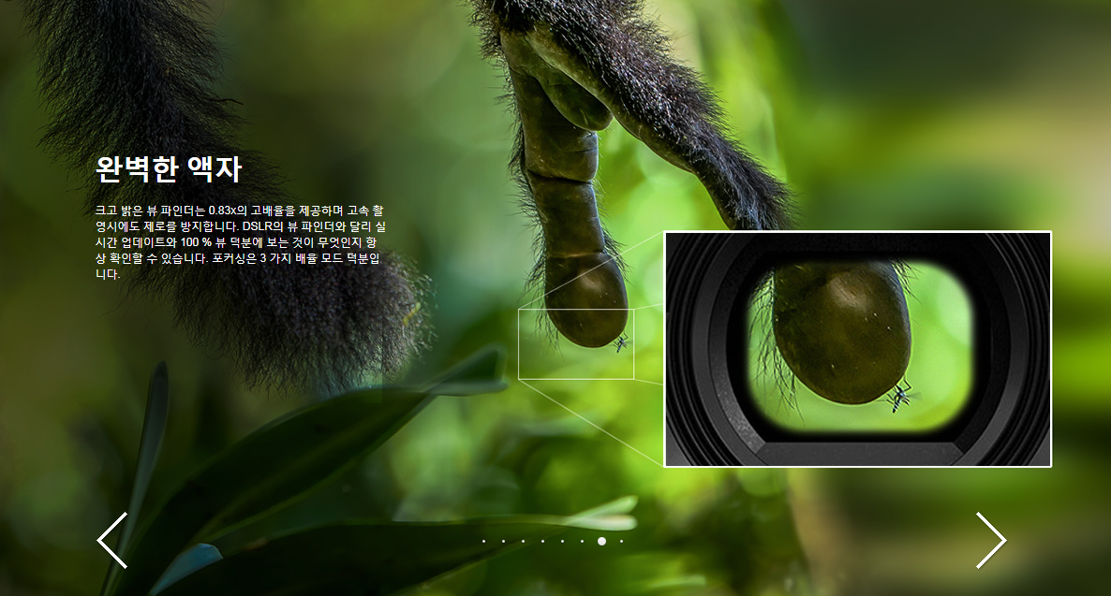Open the sixth carousel pagination dot slide

583,542
